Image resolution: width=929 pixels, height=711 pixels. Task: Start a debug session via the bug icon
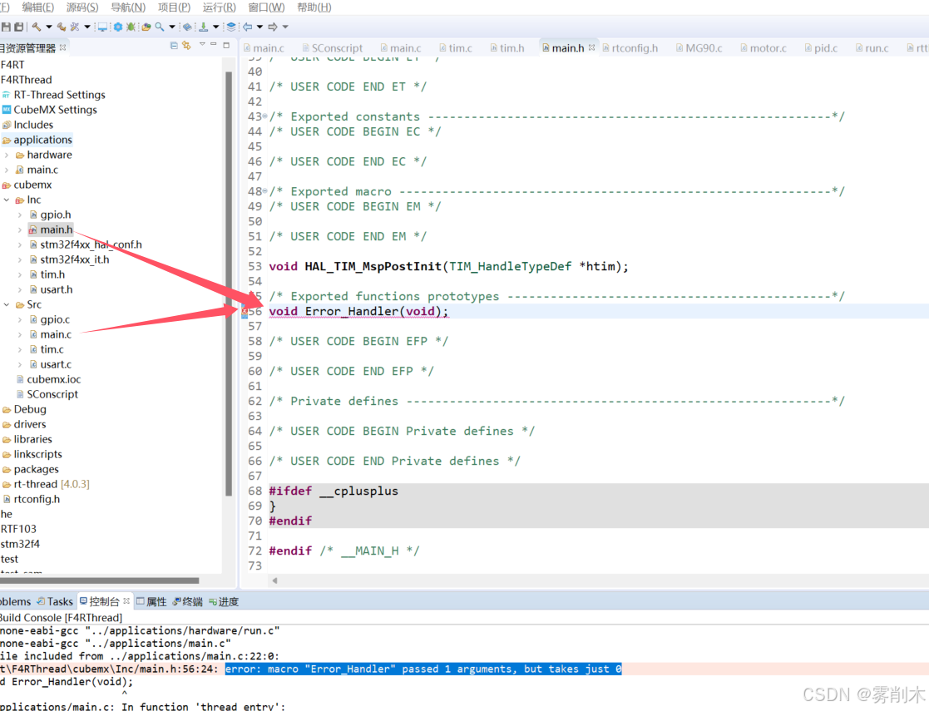point(130,26)
